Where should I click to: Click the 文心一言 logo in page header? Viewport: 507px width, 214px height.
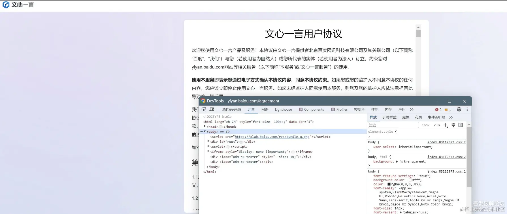[x=18, y=5]
